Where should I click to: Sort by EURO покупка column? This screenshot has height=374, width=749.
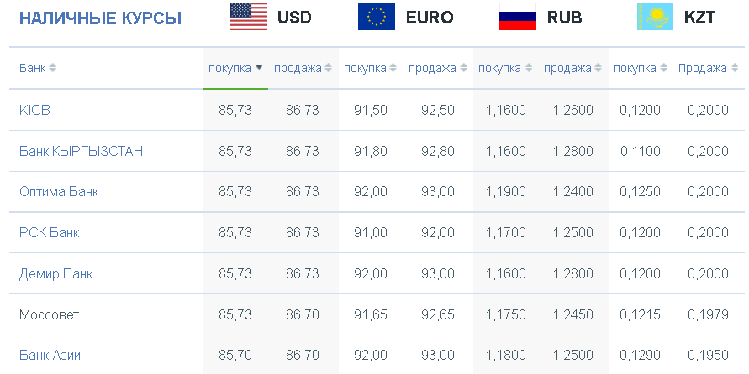click(x=370, y=68)
